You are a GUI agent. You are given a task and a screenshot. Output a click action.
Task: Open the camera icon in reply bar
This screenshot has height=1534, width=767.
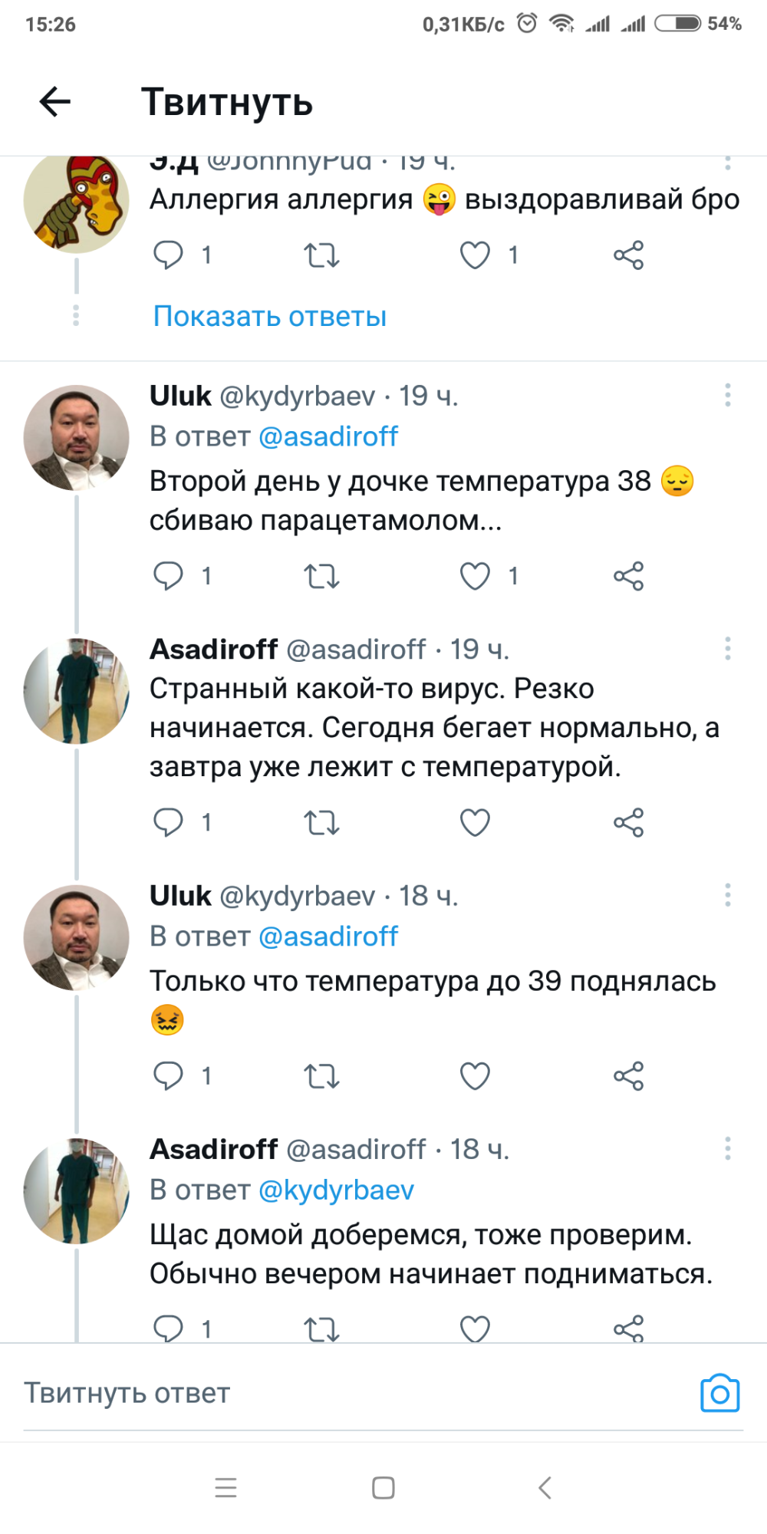pos(719,1393)
